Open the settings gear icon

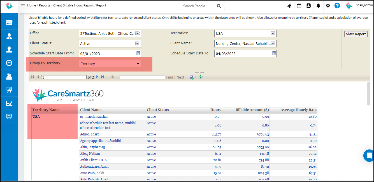[x=328, y=6]
